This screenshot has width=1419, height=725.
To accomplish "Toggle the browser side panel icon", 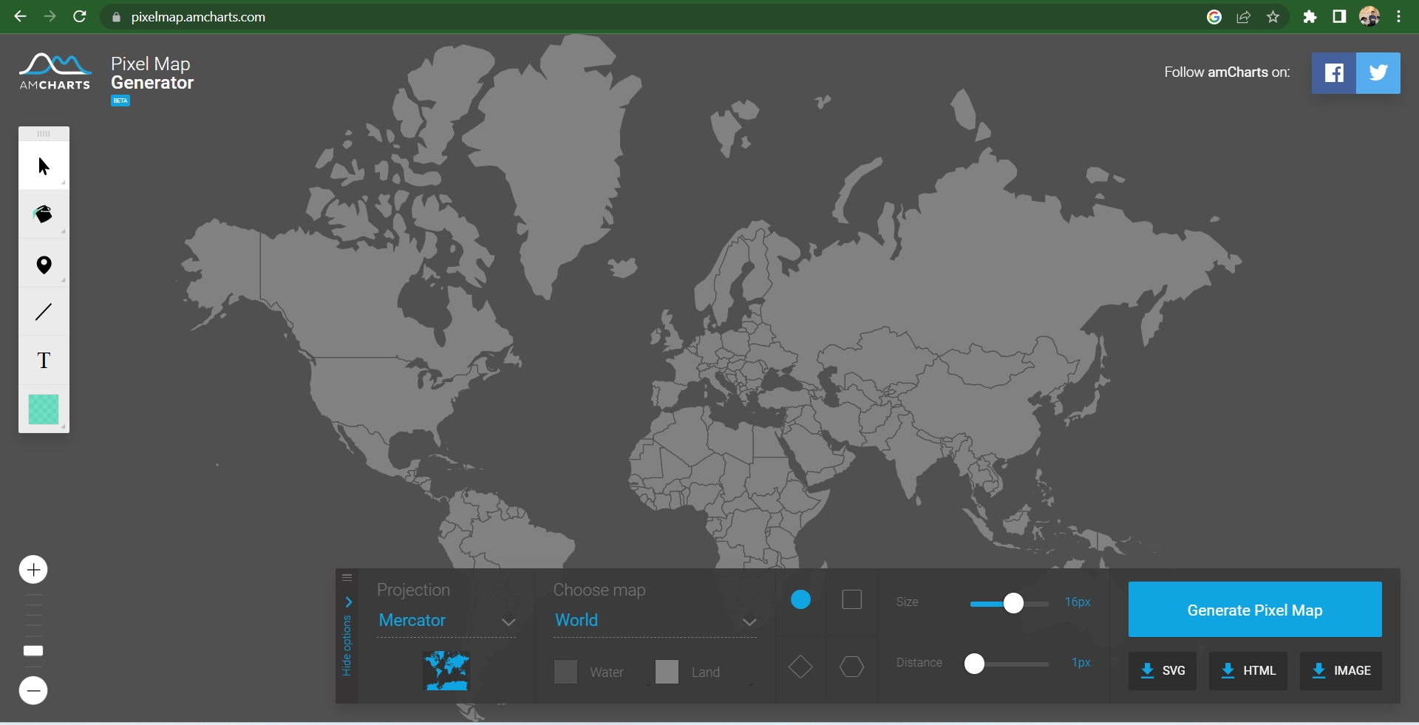I will (x=1339, y=17).
